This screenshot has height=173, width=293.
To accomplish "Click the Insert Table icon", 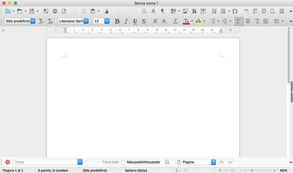I will [x=173, y=11].
